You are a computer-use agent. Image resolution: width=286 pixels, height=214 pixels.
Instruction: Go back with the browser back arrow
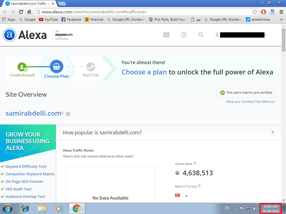[x=5, y=12]
